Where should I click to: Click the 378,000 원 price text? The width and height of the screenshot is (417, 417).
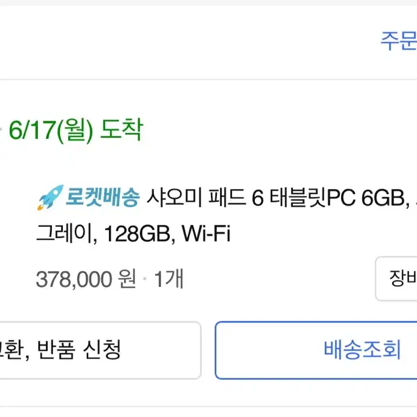click(86, 279)
